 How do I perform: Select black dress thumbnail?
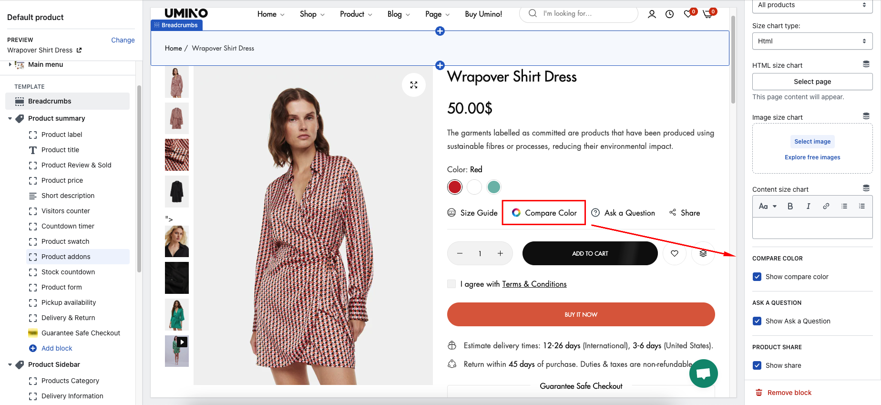pyautogui.click(x=177, y=192)
